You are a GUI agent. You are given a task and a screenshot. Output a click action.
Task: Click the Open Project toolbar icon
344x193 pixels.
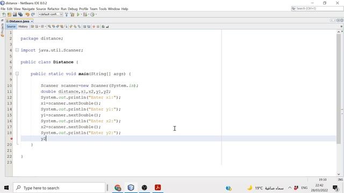[x=15, y=14]
